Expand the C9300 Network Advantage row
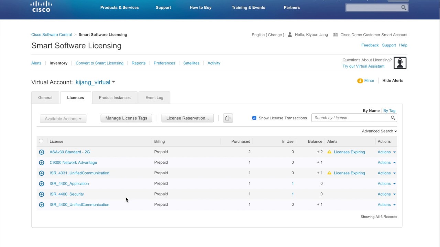Screen dimensions: 440x247 [42, 163]
